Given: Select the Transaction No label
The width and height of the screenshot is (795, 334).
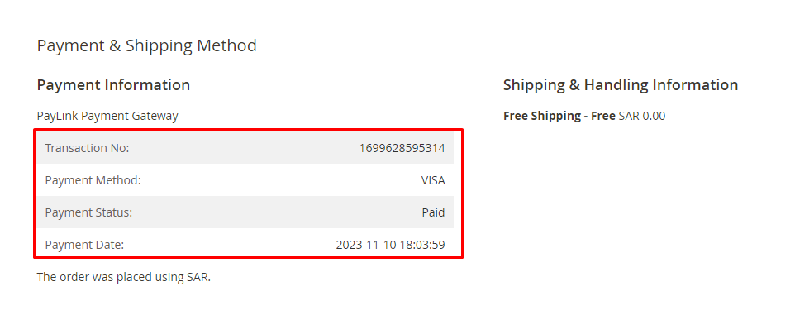Looking at the screenshot, I should [x=87, y=148].
